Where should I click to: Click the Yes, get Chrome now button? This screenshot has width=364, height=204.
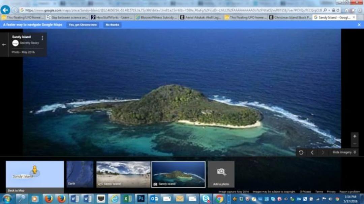tap(83, 25)
